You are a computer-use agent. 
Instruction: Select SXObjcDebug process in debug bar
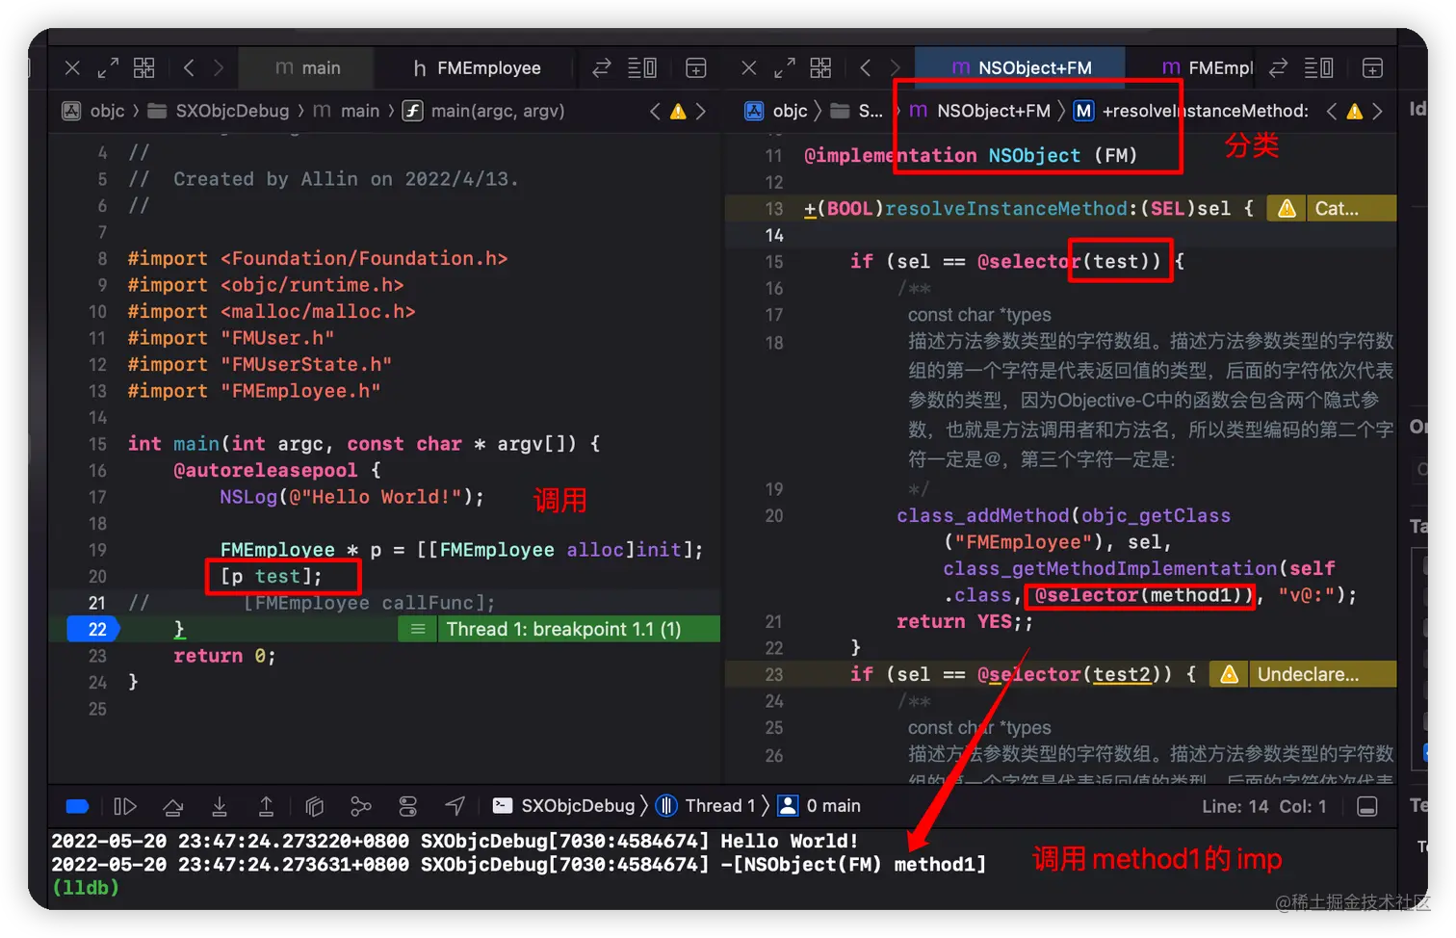click(563, 806)
